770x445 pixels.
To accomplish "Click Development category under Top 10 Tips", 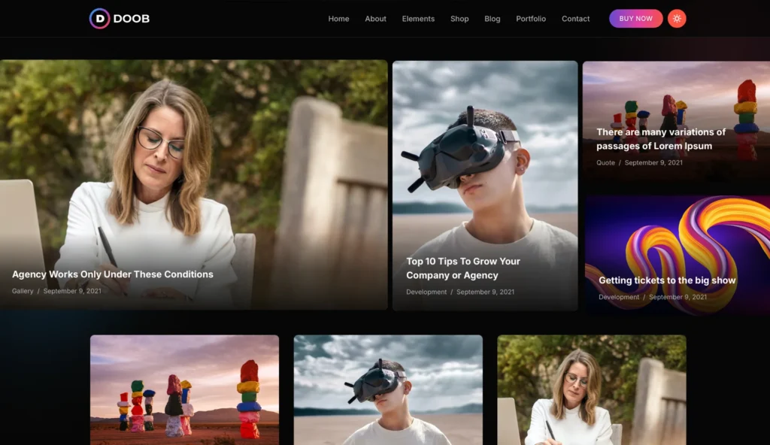I will pyautogui.click(x=426, y=292).
